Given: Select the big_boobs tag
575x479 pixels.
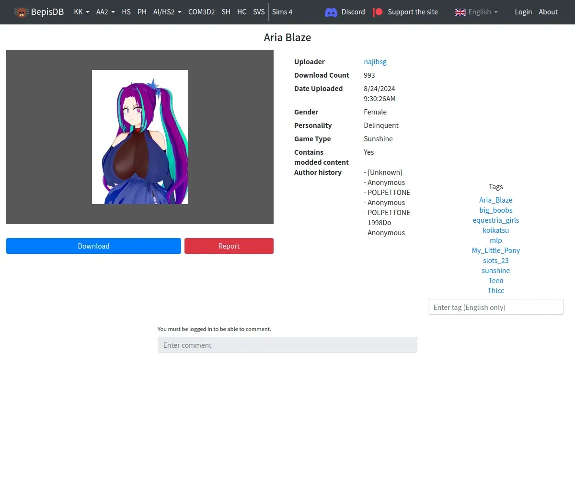Looking at the screenshot, I should [495, 210].
